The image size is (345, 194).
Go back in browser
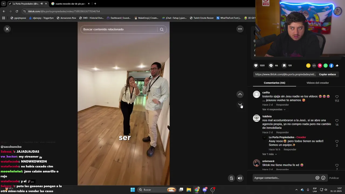click(4, 11)
